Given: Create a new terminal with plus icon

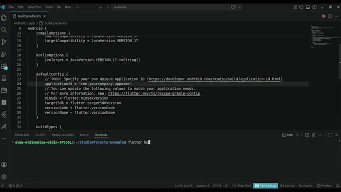Looking at the screenshot, I should (x=297, y=135).
